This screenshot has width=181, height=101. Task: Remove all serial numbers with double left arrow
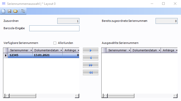[x=91, y=73]
